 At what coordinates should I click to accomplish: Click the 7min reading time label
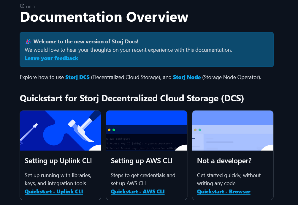tap(30, 6)
